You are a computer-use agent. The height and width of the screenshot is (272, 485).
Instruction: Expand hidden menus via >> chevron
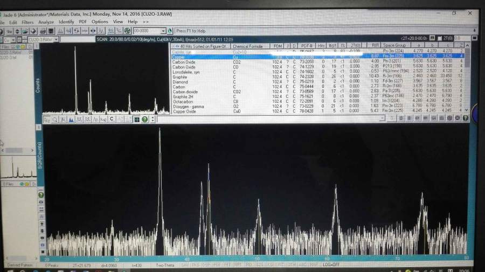click(x=145, y=22)
